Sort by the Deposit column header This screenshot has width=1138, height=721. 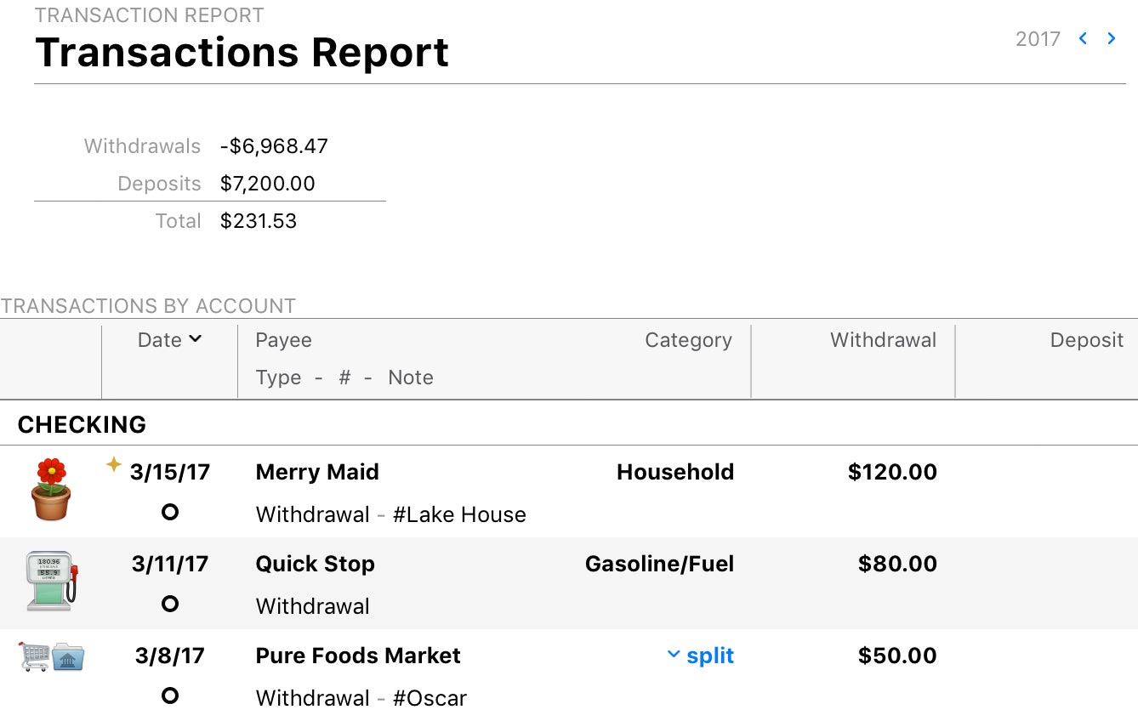tap(1086, 340)
